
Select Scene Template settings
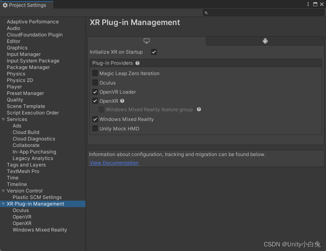point(26,106)
